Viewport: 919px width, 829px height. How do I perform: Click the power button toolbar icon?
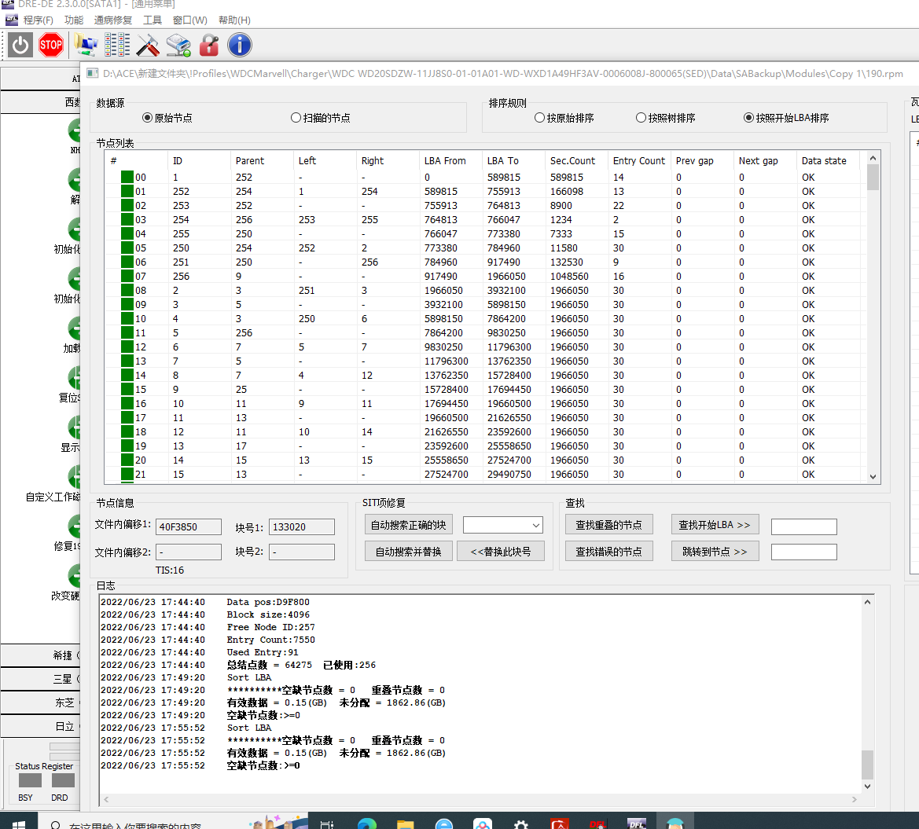tap(20, 45)
